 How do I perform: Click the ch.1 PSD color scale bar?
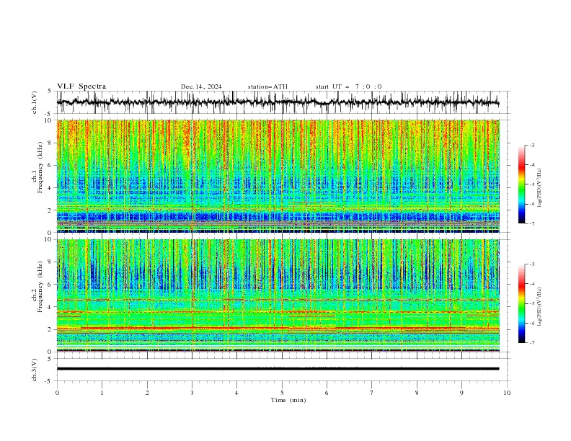point(521,184)
